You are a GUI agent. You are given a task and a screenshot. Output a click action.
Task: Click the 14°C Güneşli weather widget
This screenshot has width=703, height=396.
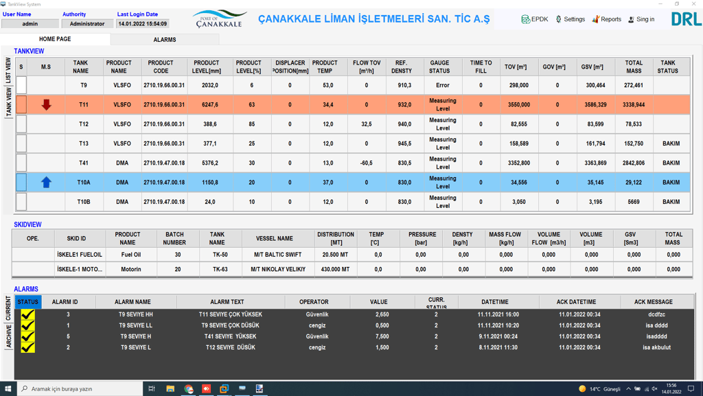599,389
